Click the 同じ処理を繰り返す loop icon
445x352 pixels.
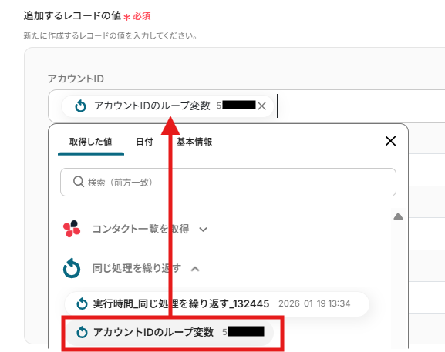coord(72,268)
